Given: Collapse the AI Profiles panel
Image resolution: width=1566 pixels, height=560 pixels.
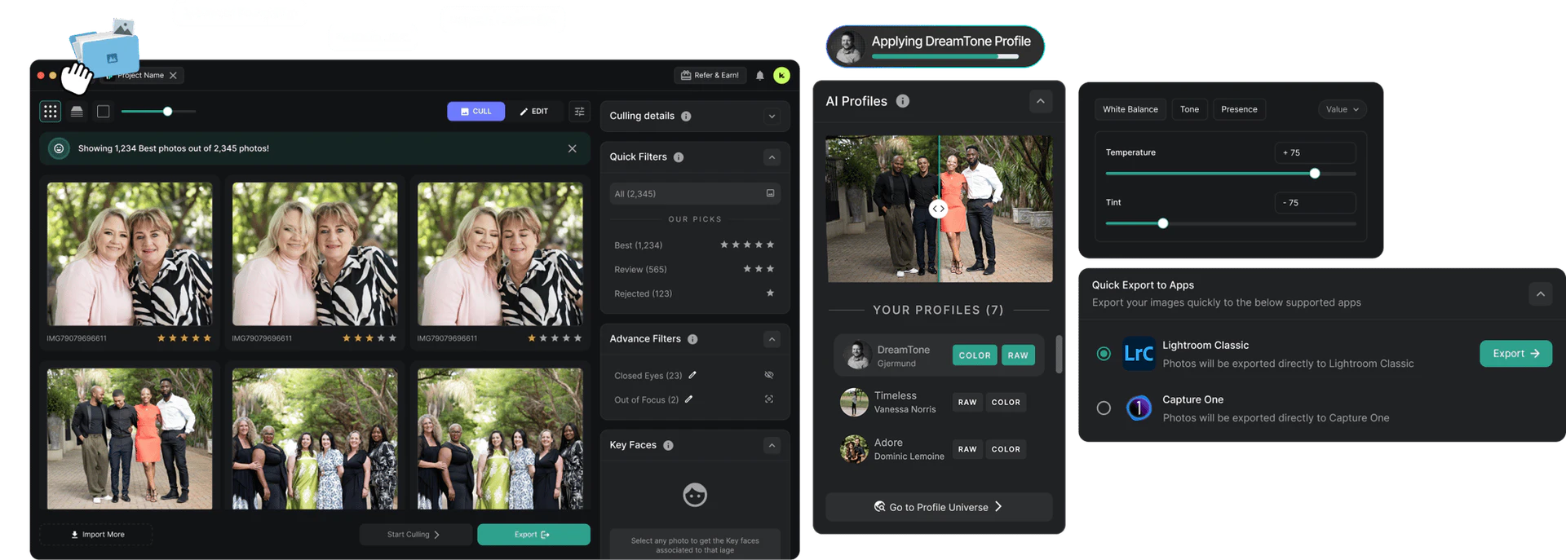Looking at the screenshot, I should [1040, 101].
